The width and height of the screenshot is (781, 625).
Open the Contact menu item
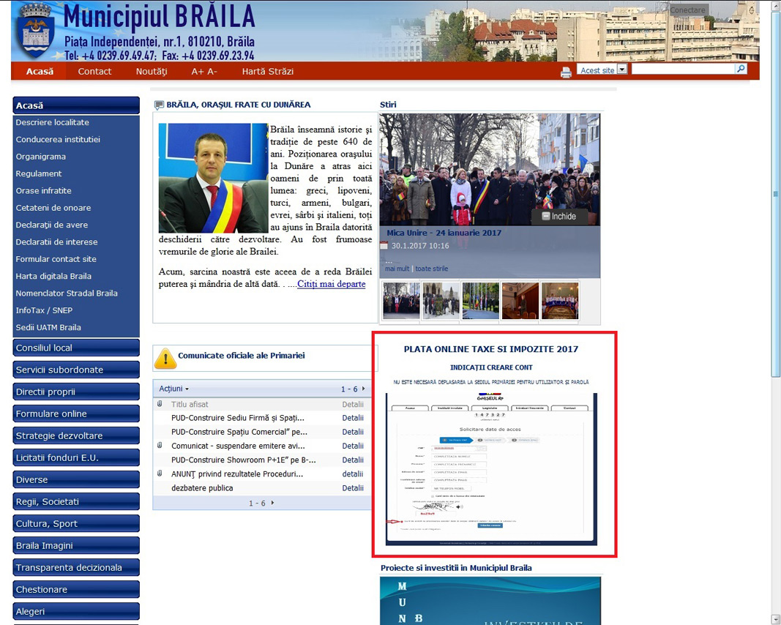(x=94, y=71)
